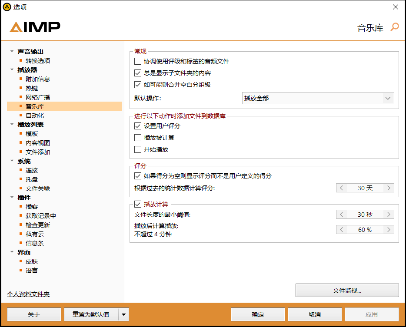406x327 pixels.
Task: Click the 关于 button
Action: 34,314
